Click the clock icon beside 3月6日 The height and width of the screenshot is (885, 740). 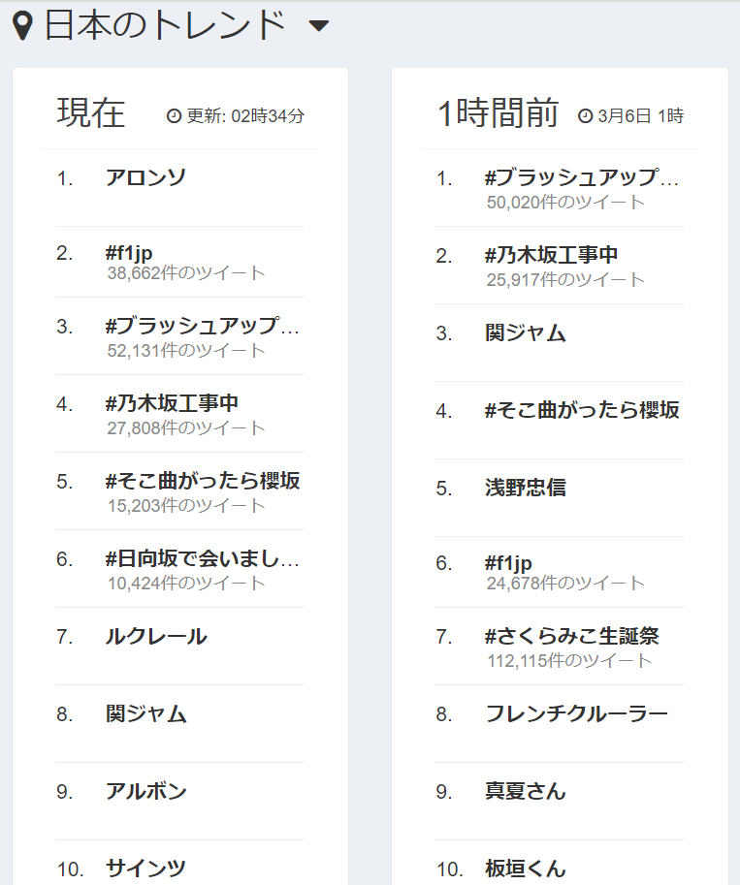[585, 116]
